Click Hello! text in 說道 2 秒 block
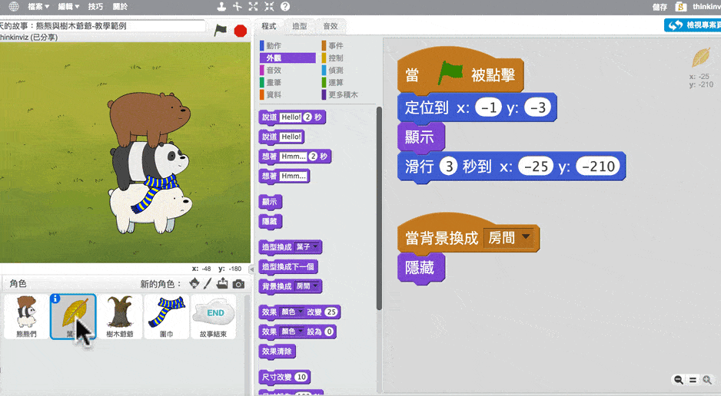 291,117
